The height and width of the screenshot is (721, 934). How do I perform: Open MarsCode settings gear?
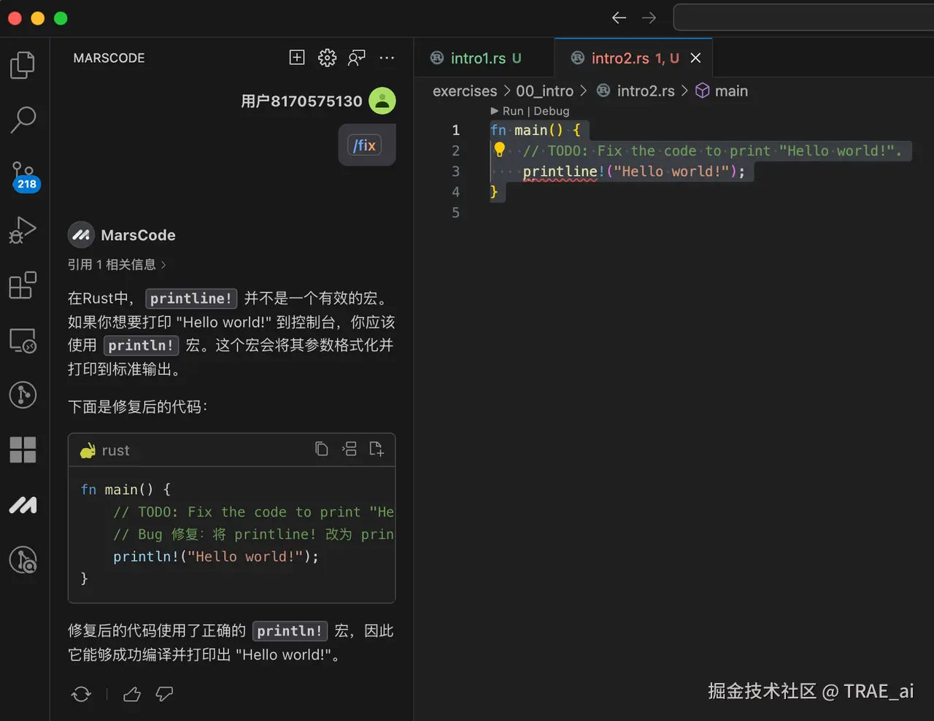(x=327, y=58)
